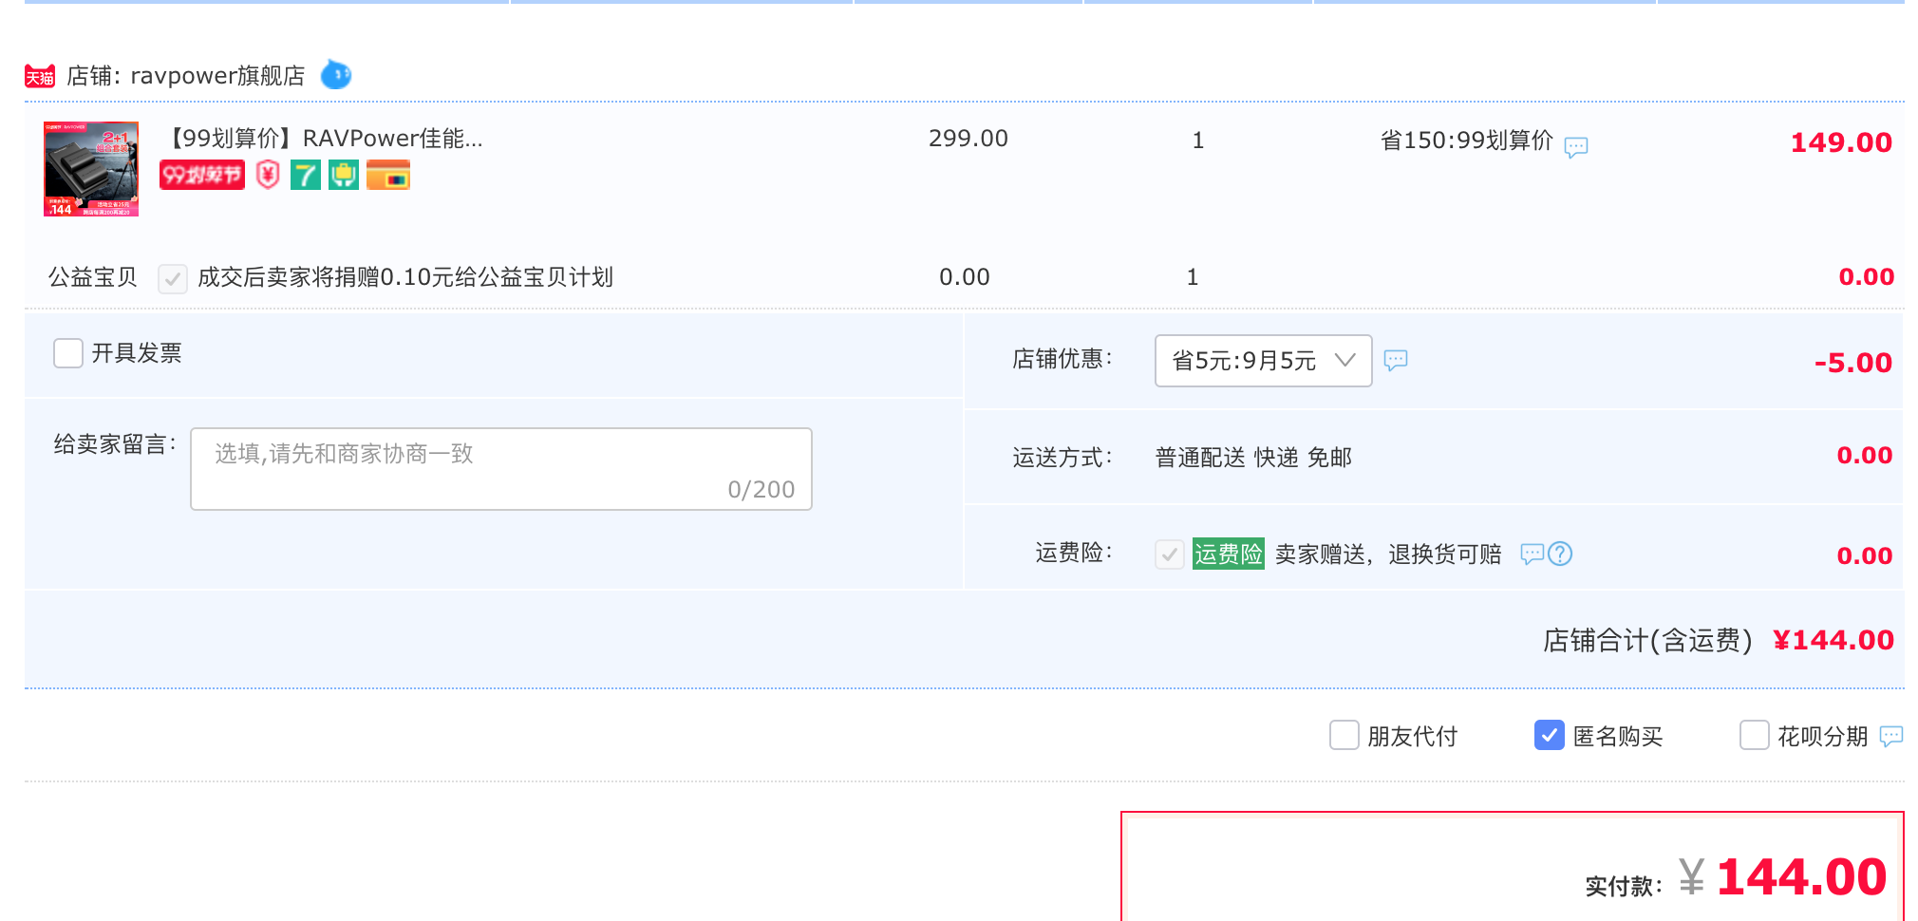
Task: Click the red shield guarantee icon
Action: coord(268,175)
